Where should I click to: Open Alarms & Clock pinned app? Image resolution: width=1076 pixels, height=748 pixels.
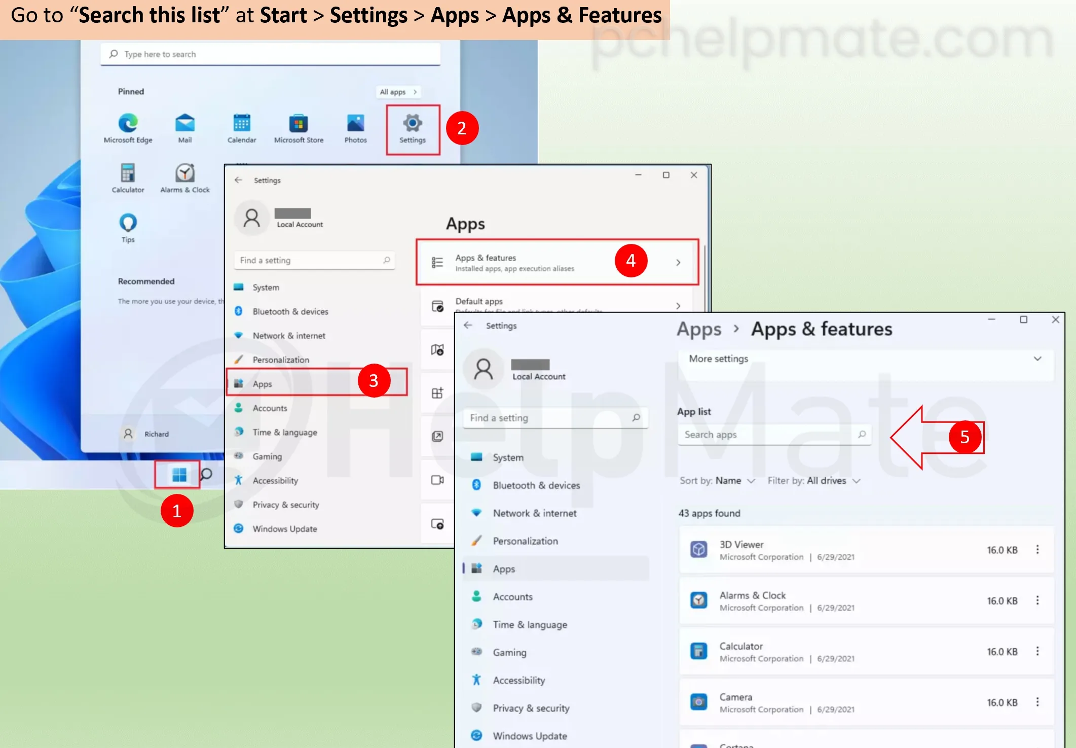185,178
